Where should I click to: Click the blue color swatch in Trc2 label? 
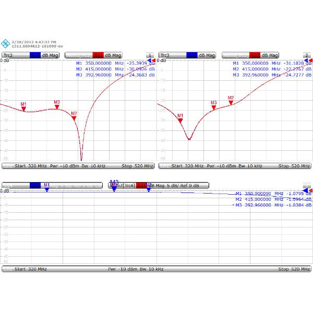(35, 55)
